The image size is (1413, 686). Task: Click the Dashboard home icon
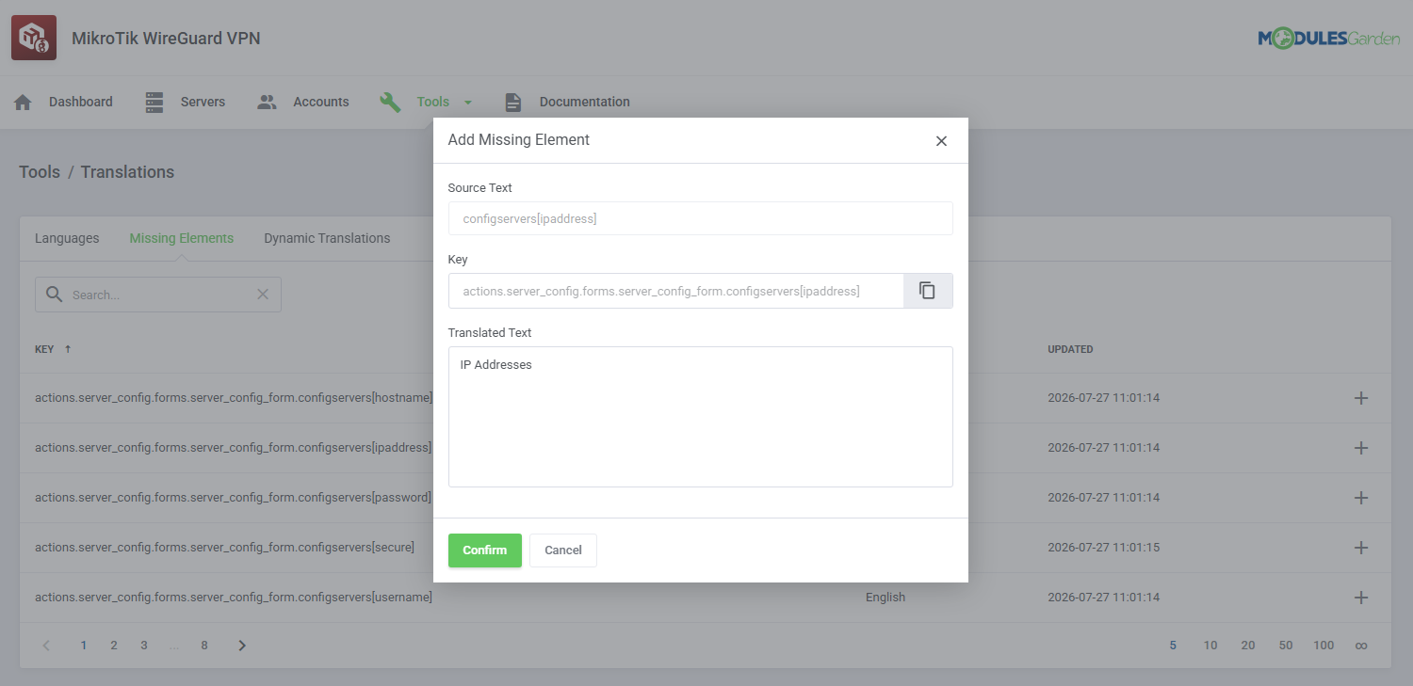coord(24,102)
